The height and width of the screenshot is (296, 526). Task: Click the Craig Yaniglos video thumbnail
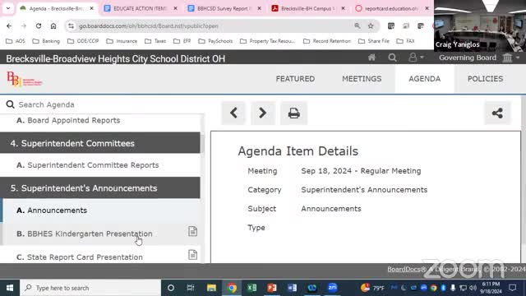click(480, 25)
